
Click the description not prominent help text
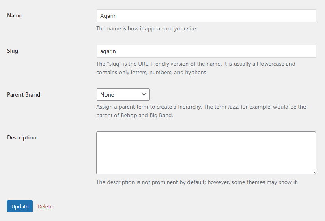tap(197, 182)
